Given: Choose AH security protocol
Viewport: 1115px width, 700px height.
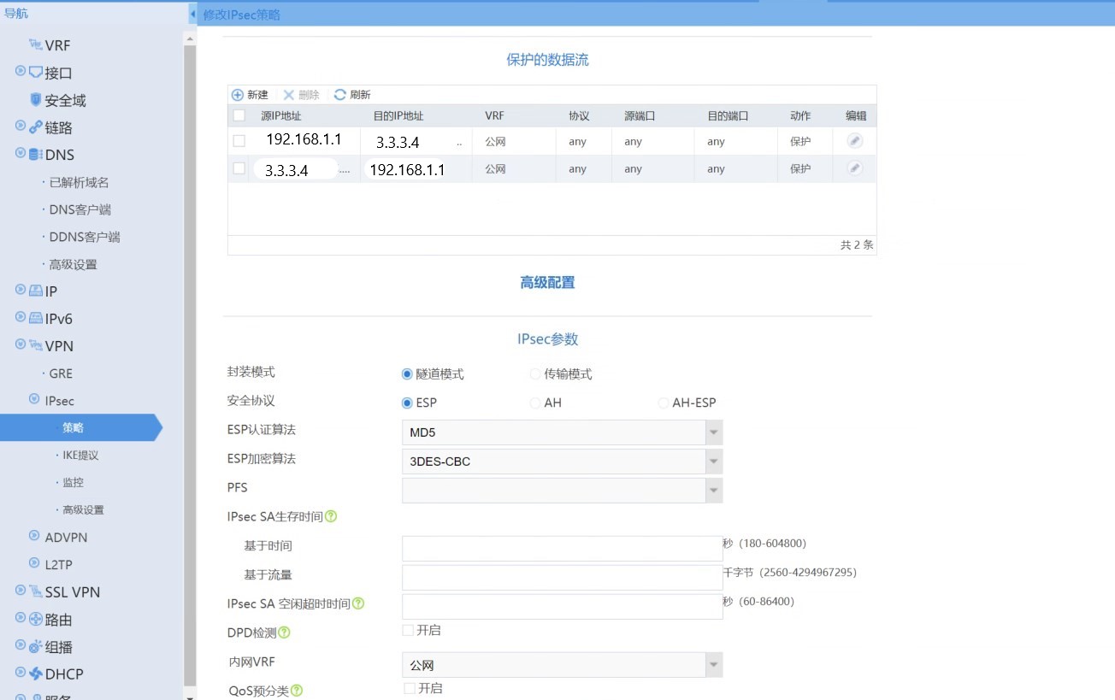Looking at the screenshot, I should point(535,403).
